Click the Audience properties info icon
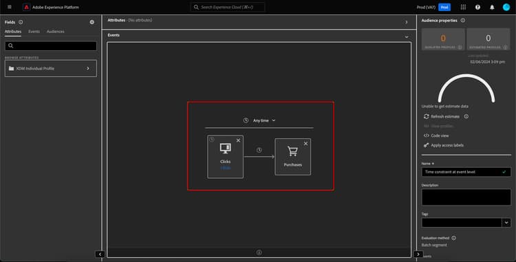The width and height of the screenshot is (516, 262). click(463, 21)
